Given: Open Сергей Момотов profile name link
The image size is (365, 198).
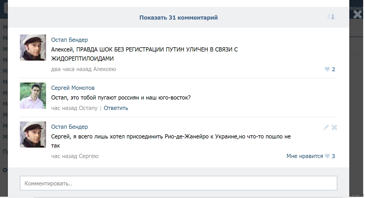Looking at the screenshot, I should pyautogui.click(x=73, y=88).
